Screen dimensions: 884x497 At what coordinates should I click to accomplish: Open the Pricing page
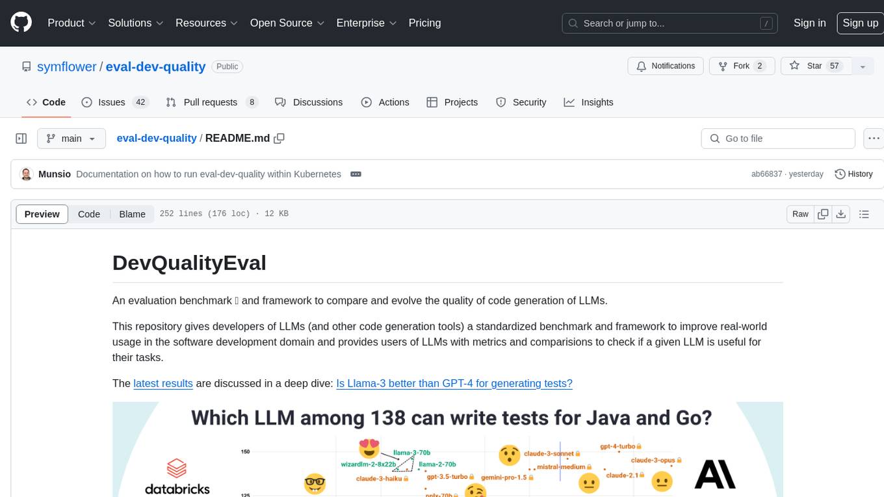(424, 23)
